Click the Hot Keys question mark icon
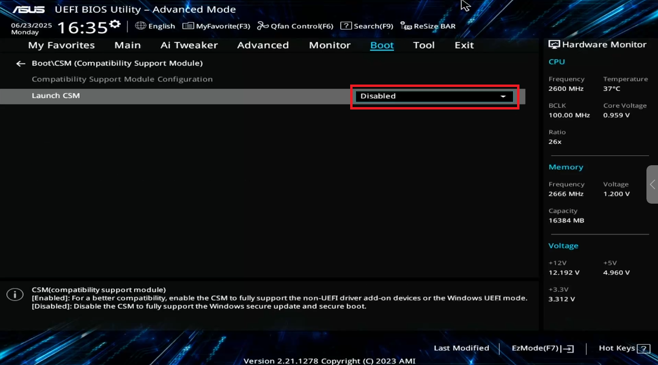 (x=643, y=349)
